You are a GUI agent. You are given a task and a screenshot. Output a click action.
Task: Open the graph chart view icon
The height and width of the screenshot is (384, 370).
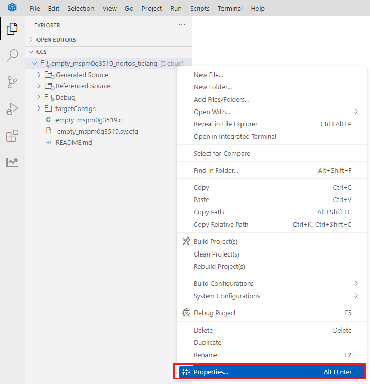pyautogui.click(x=12, y=162)
